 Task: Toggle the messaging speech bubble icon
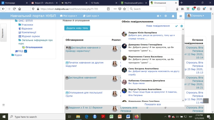coord(181,16)
